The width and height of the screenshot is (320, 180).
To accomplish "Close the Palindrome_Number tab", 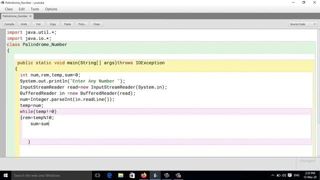I will [30, 16].
